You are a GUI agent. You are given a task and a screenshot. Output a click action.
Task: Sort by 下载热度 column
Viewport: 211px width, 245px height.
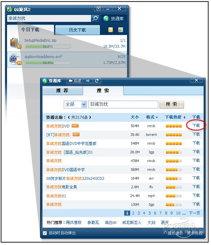[x=175, y=117]
